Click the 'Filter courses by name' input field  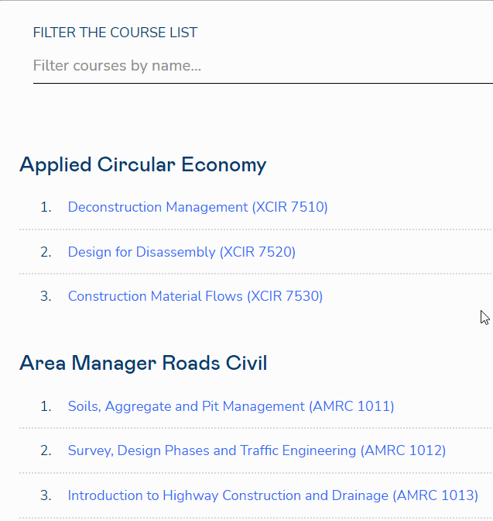coord(262,66)
